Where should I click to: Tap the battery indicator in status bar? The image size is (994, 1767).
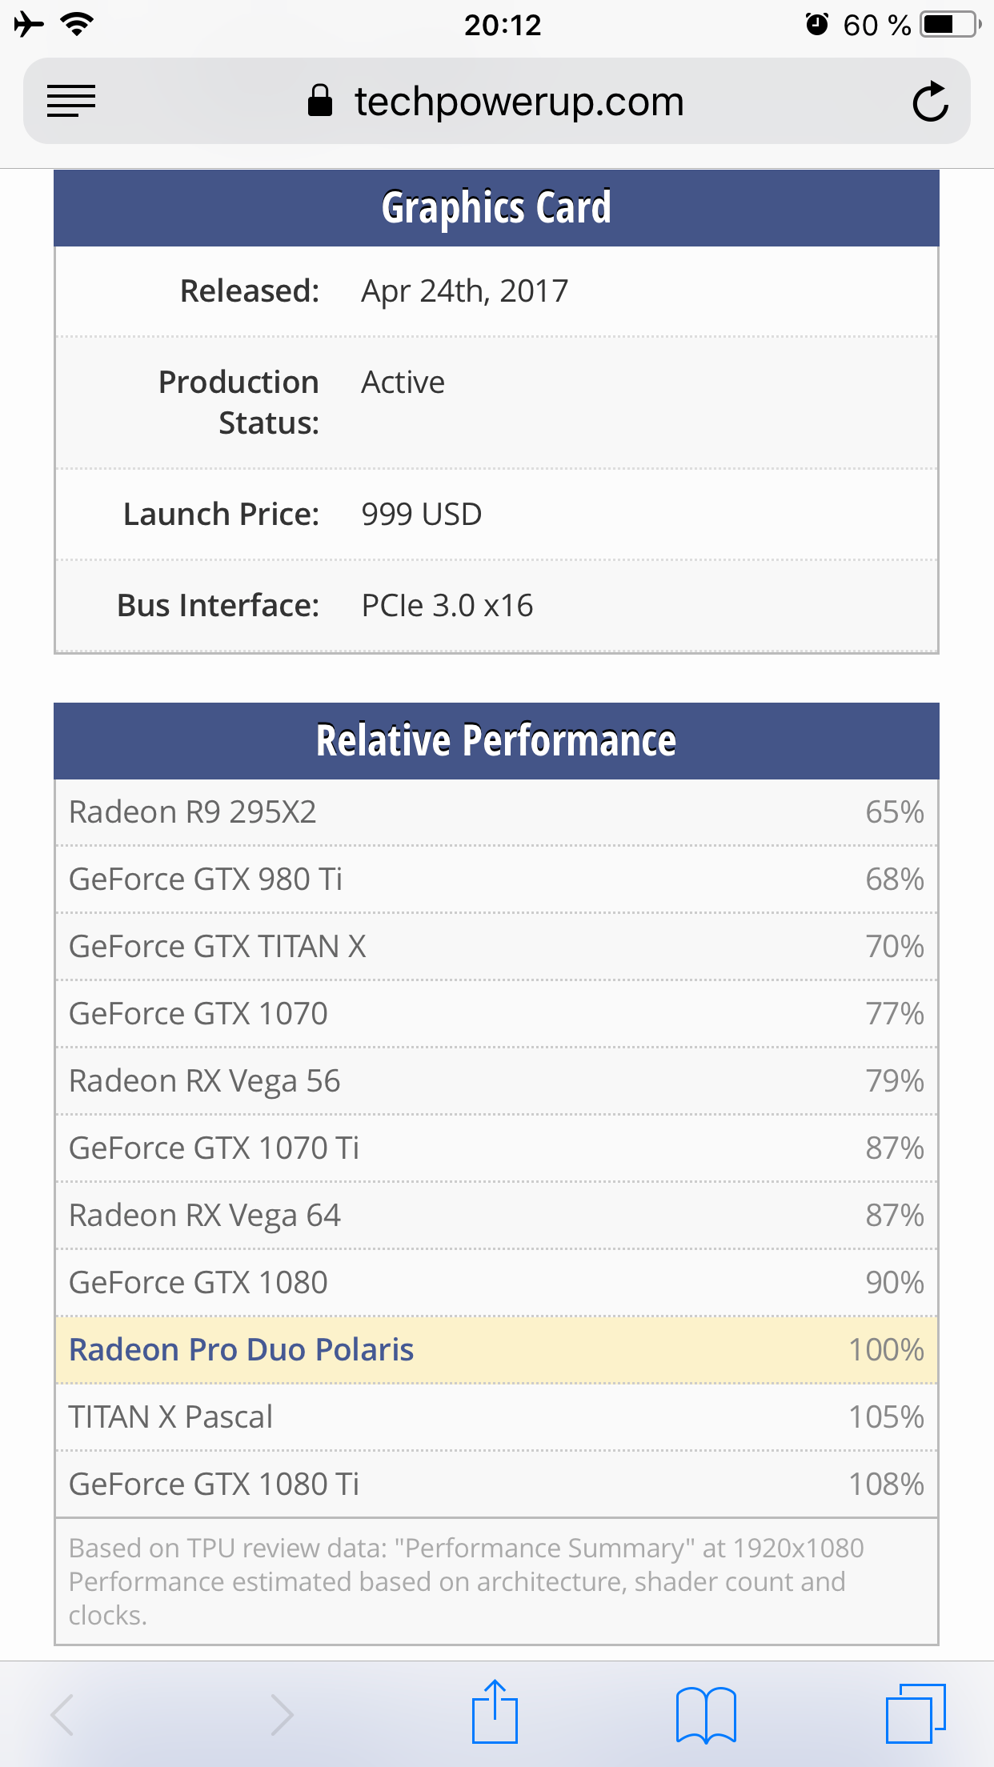tap(950, 25)
